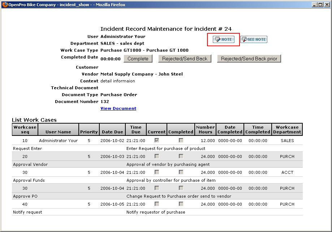Click the Rejected/Send Back prior button

click(249, 59)
